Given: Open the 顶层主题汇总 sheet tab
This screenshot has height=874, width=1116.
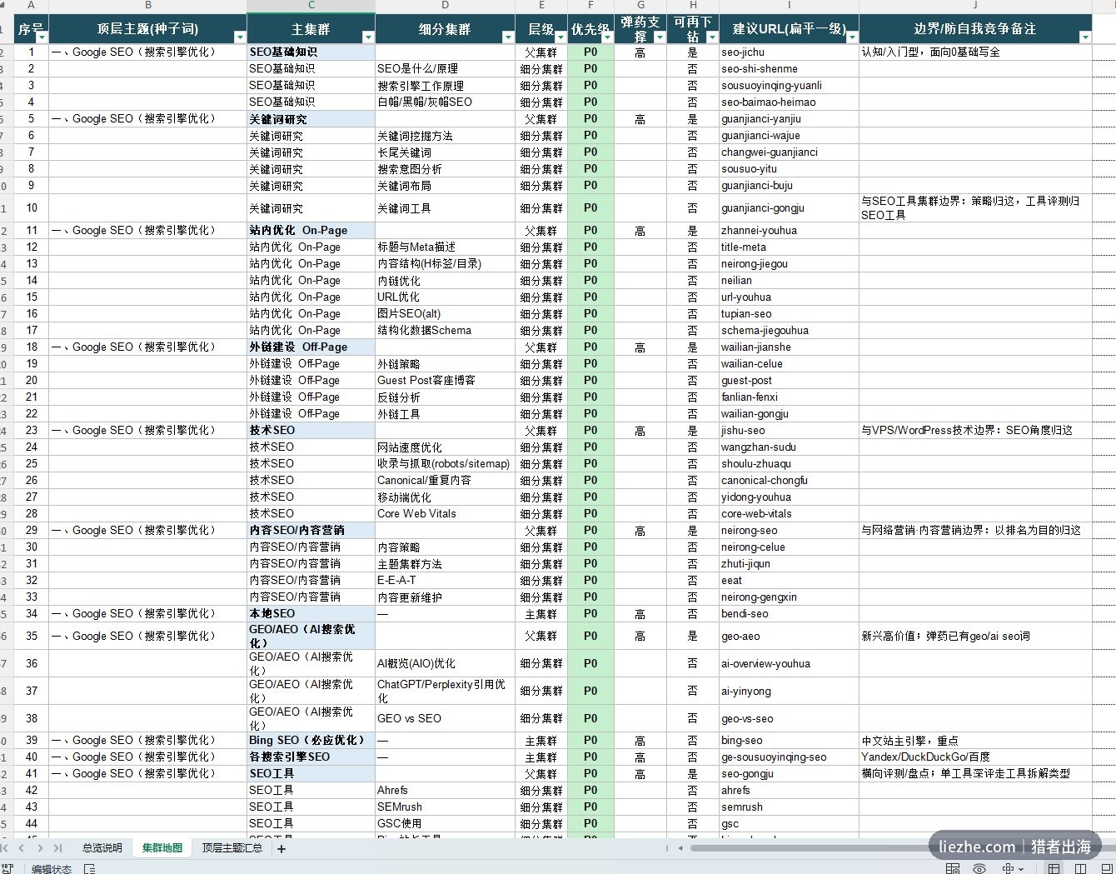Looking at the screenshot, I should coord(232,848).
